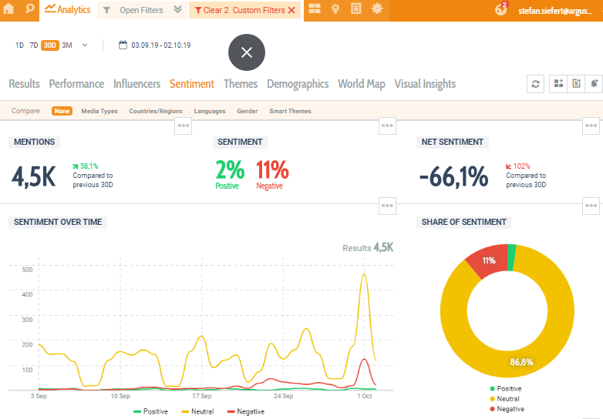
Task: Toggle Positive series in line chart legend
Action: coord(151,411)
